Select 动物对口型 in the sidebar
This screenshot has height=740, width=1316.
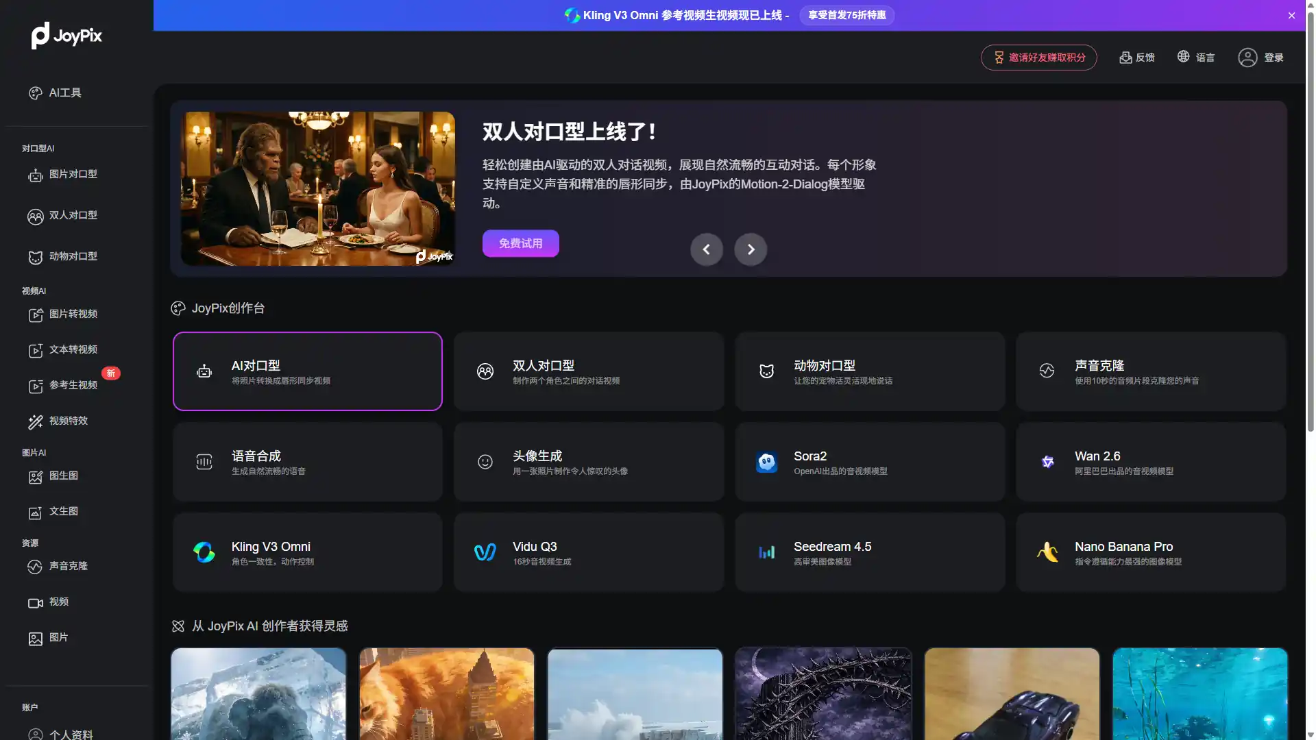click(x=72, y=256)
